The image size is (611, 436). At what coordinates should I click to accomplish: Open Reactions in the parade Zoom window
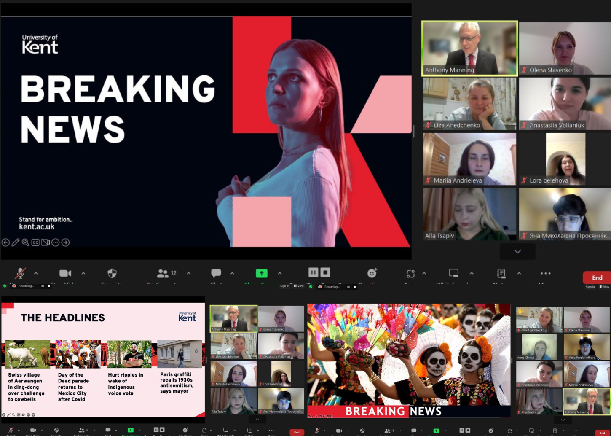491,431
